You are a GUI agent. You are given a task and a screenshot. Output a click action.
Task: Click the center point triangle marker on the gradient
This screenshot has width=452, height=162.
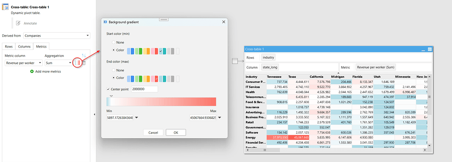112,96
